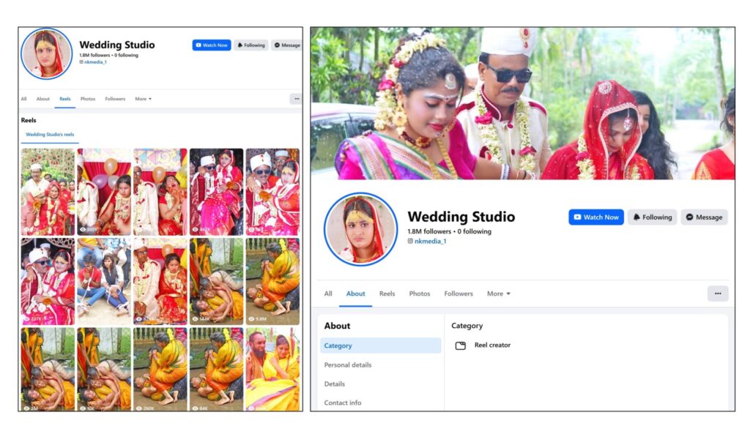Image resolution: width=750 pixels, height=448 pixels.
Task: Click Watch Now in the right About panel
Action: coord(596,217)
